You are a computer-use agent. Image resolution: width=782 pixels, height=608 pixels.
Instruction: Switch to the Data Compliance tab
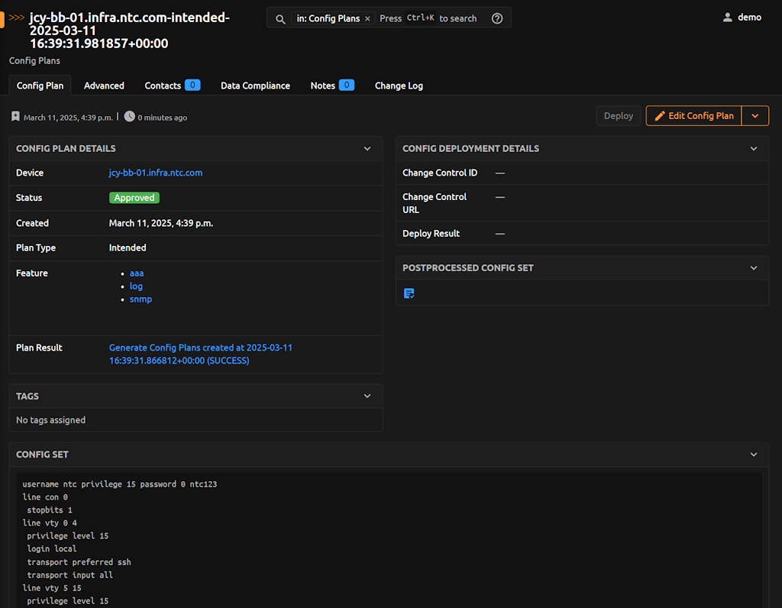(x=255, y=86)
